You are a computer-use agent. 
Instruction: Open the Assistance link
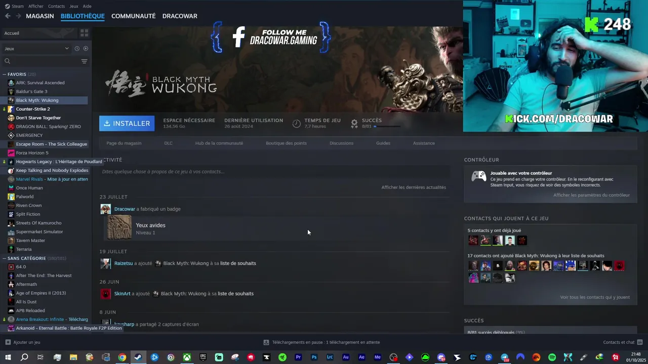click(x=424, y=143)
